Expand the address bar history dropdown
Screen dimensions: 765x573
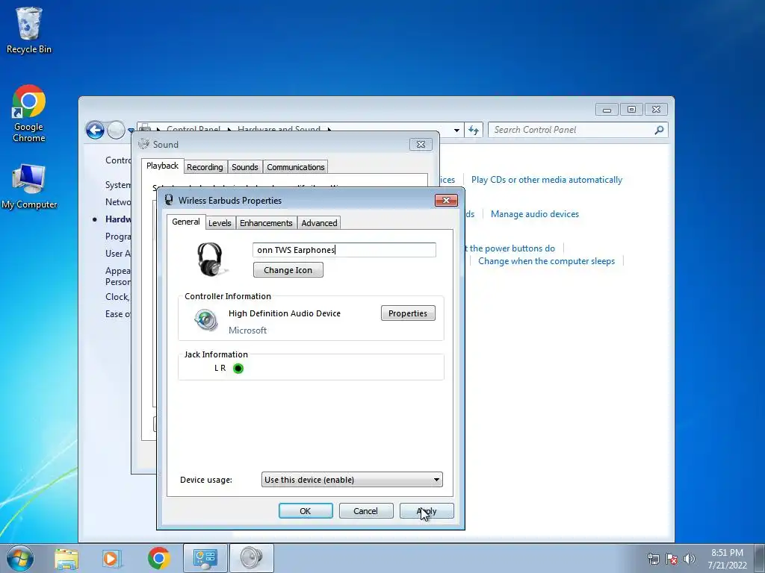point(456,130)
